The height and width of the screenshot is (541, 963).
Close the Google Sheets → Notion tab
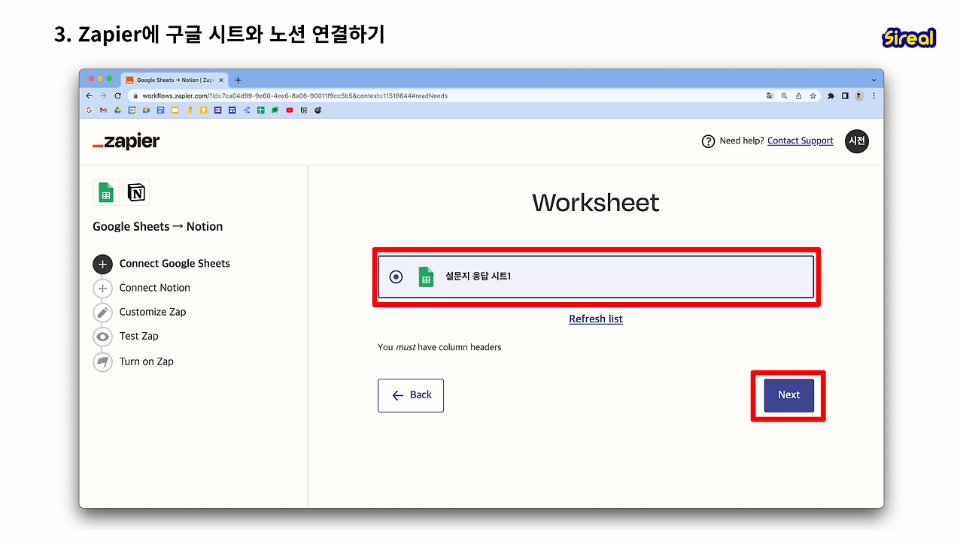[x=220, y=80]
